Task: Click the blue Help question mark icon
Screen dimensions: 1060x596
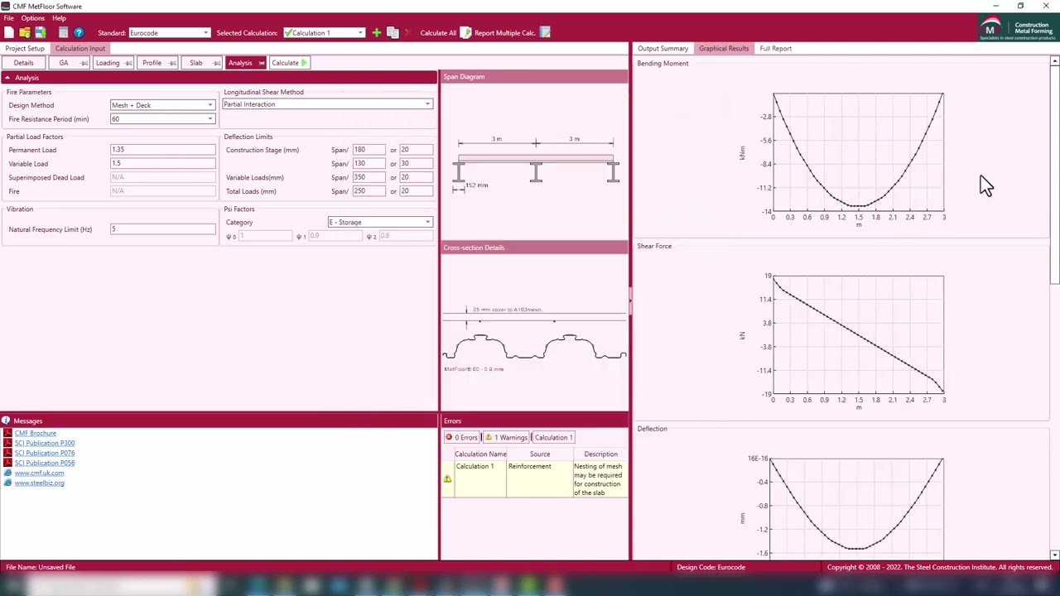Action: (79, 32)
